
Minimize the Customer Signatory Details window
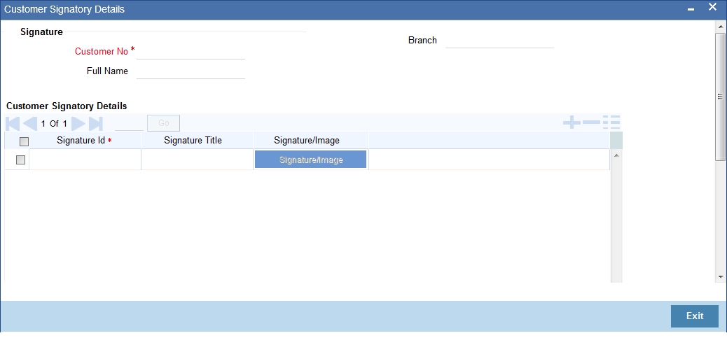pos(691,10)
